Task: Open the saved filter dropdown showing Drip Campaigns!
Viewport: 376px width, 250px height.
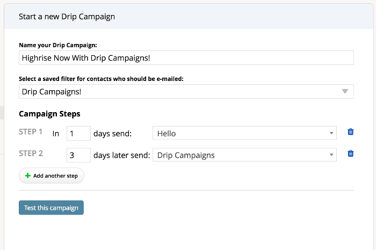Action: tap(186, 92)
